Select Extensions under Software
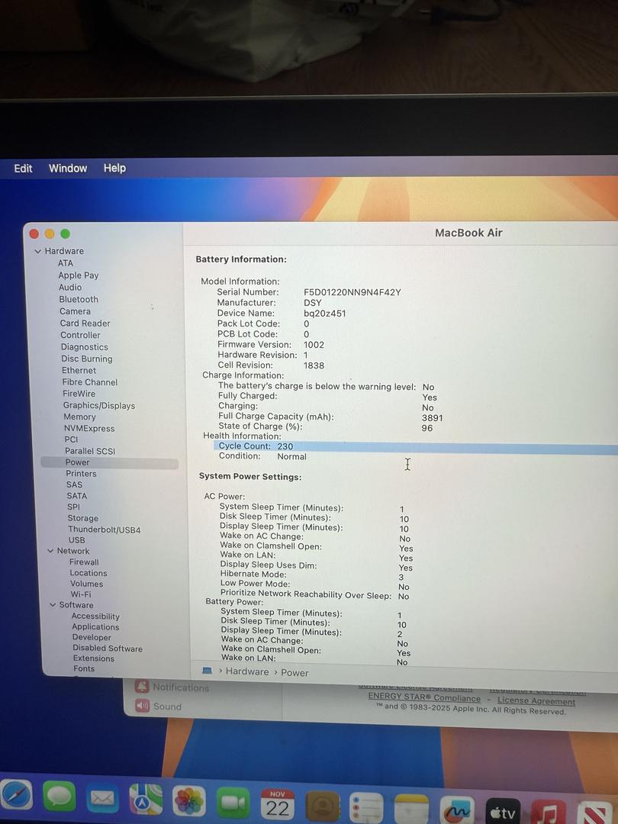Viewport: 618px width, 824px height. [x=94, y=658]
